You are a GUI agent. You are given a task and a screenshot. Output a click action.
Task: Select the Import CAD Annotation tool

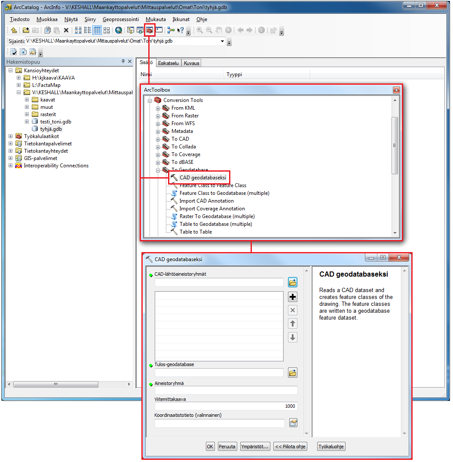point(207,201)
